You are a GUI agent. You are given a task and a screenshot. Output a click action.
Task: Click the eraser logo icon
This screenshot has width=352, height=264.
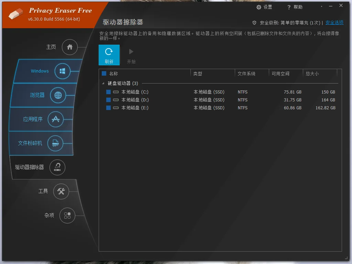(15, 14)
